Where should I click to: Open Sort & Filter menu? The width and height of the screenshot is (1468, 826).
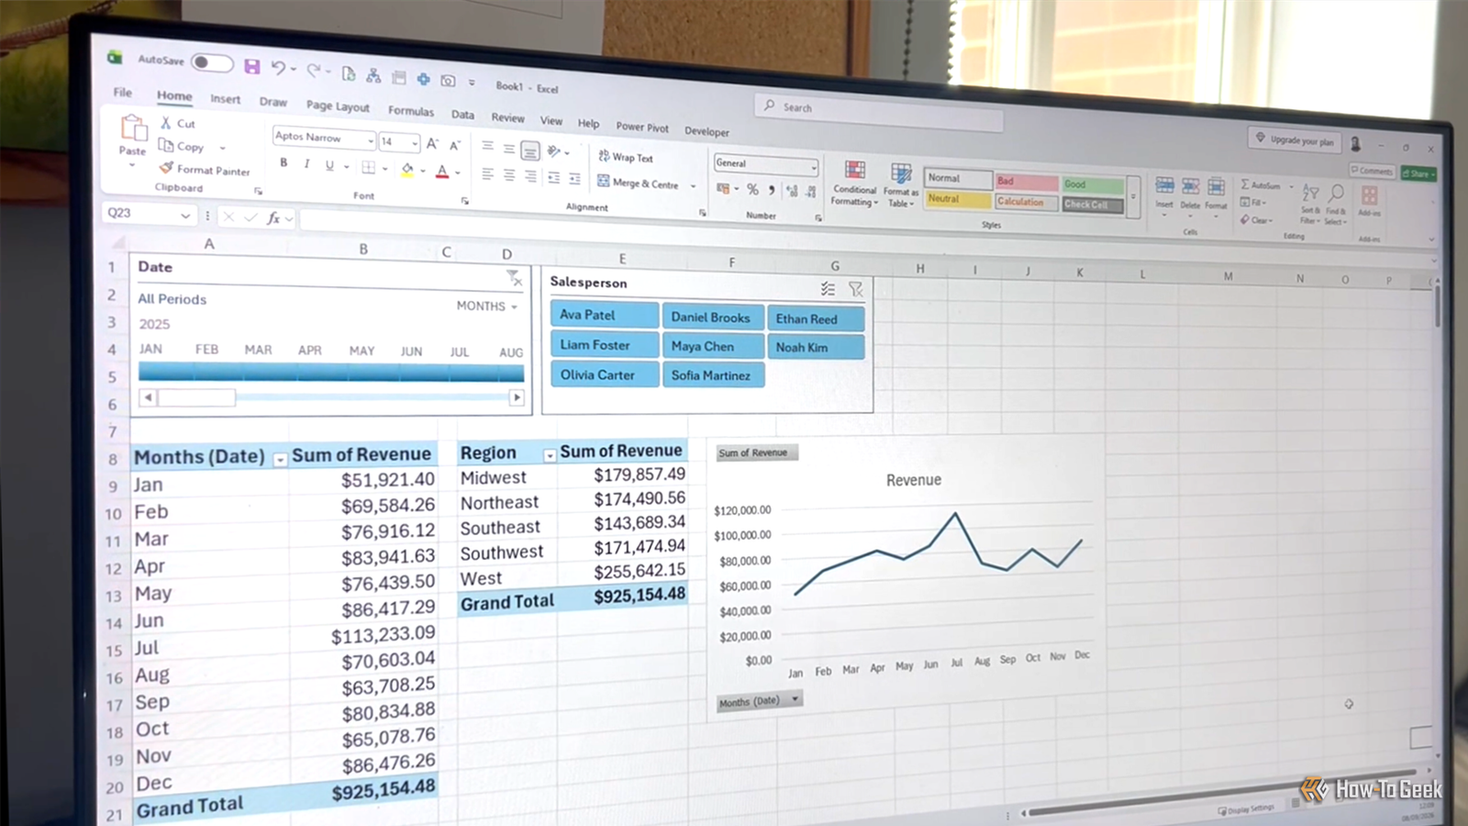(1310, 205)
